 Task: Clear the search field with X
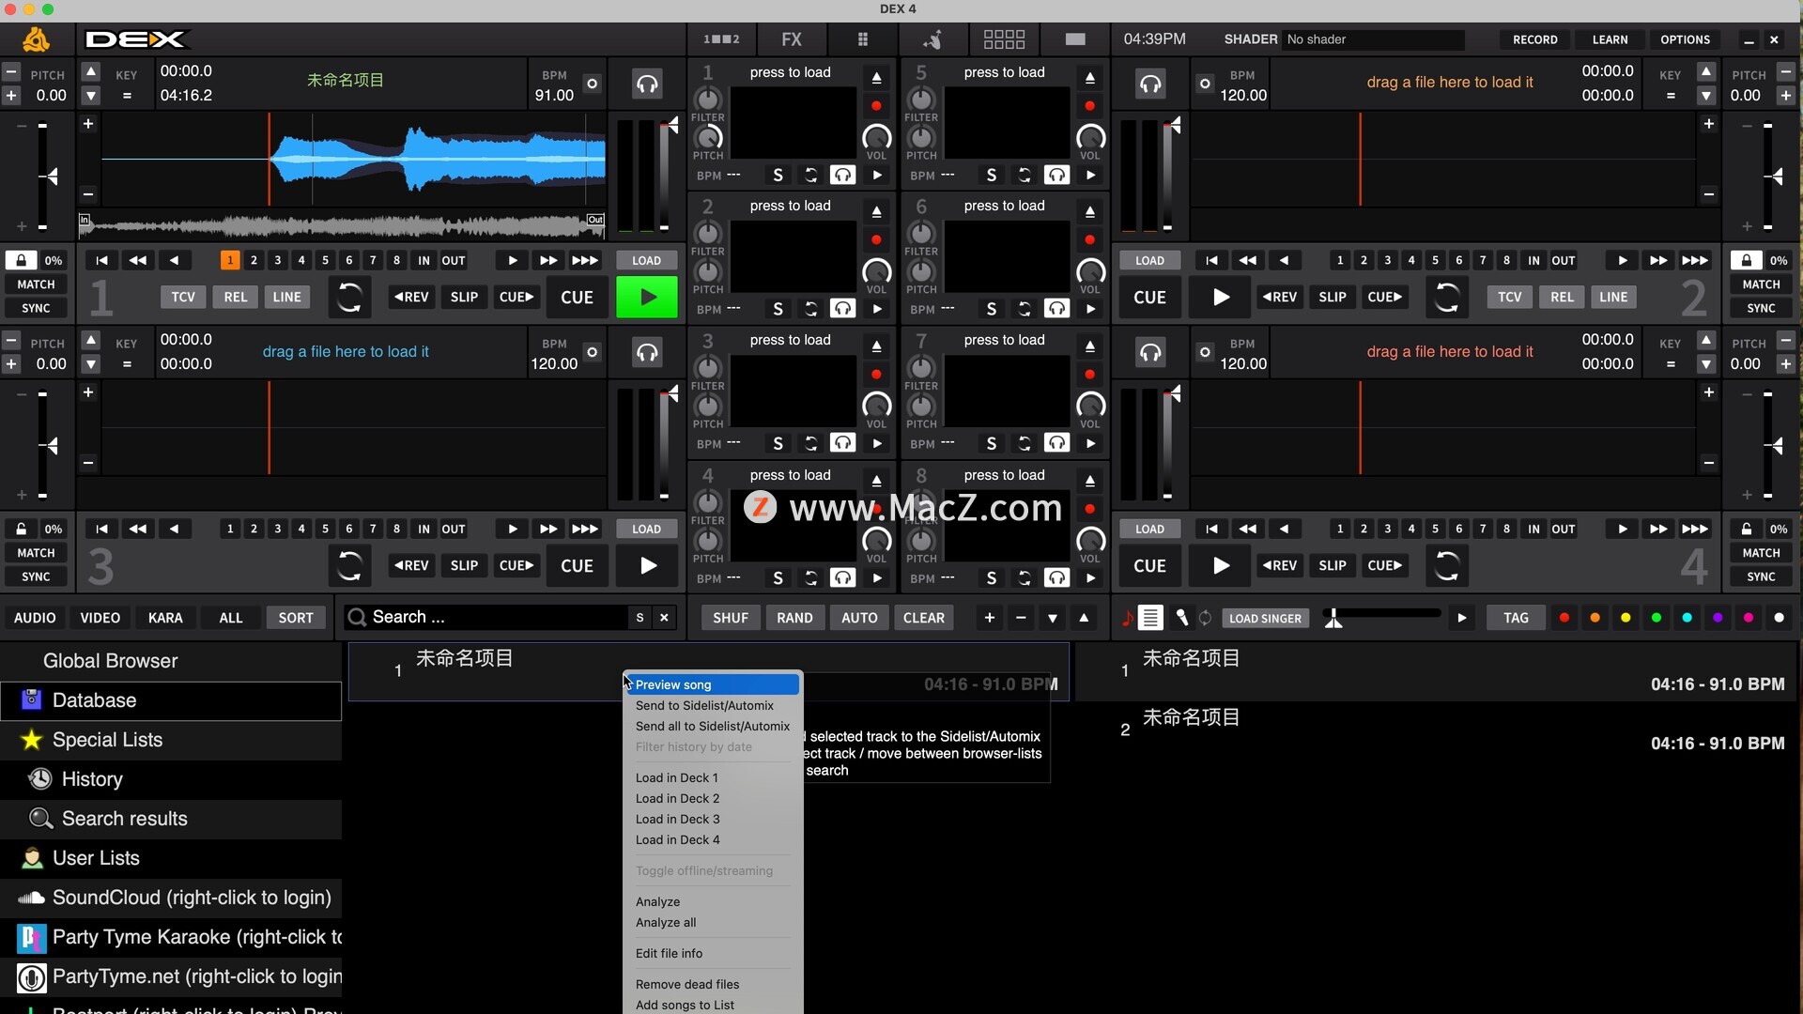point(664,617)
